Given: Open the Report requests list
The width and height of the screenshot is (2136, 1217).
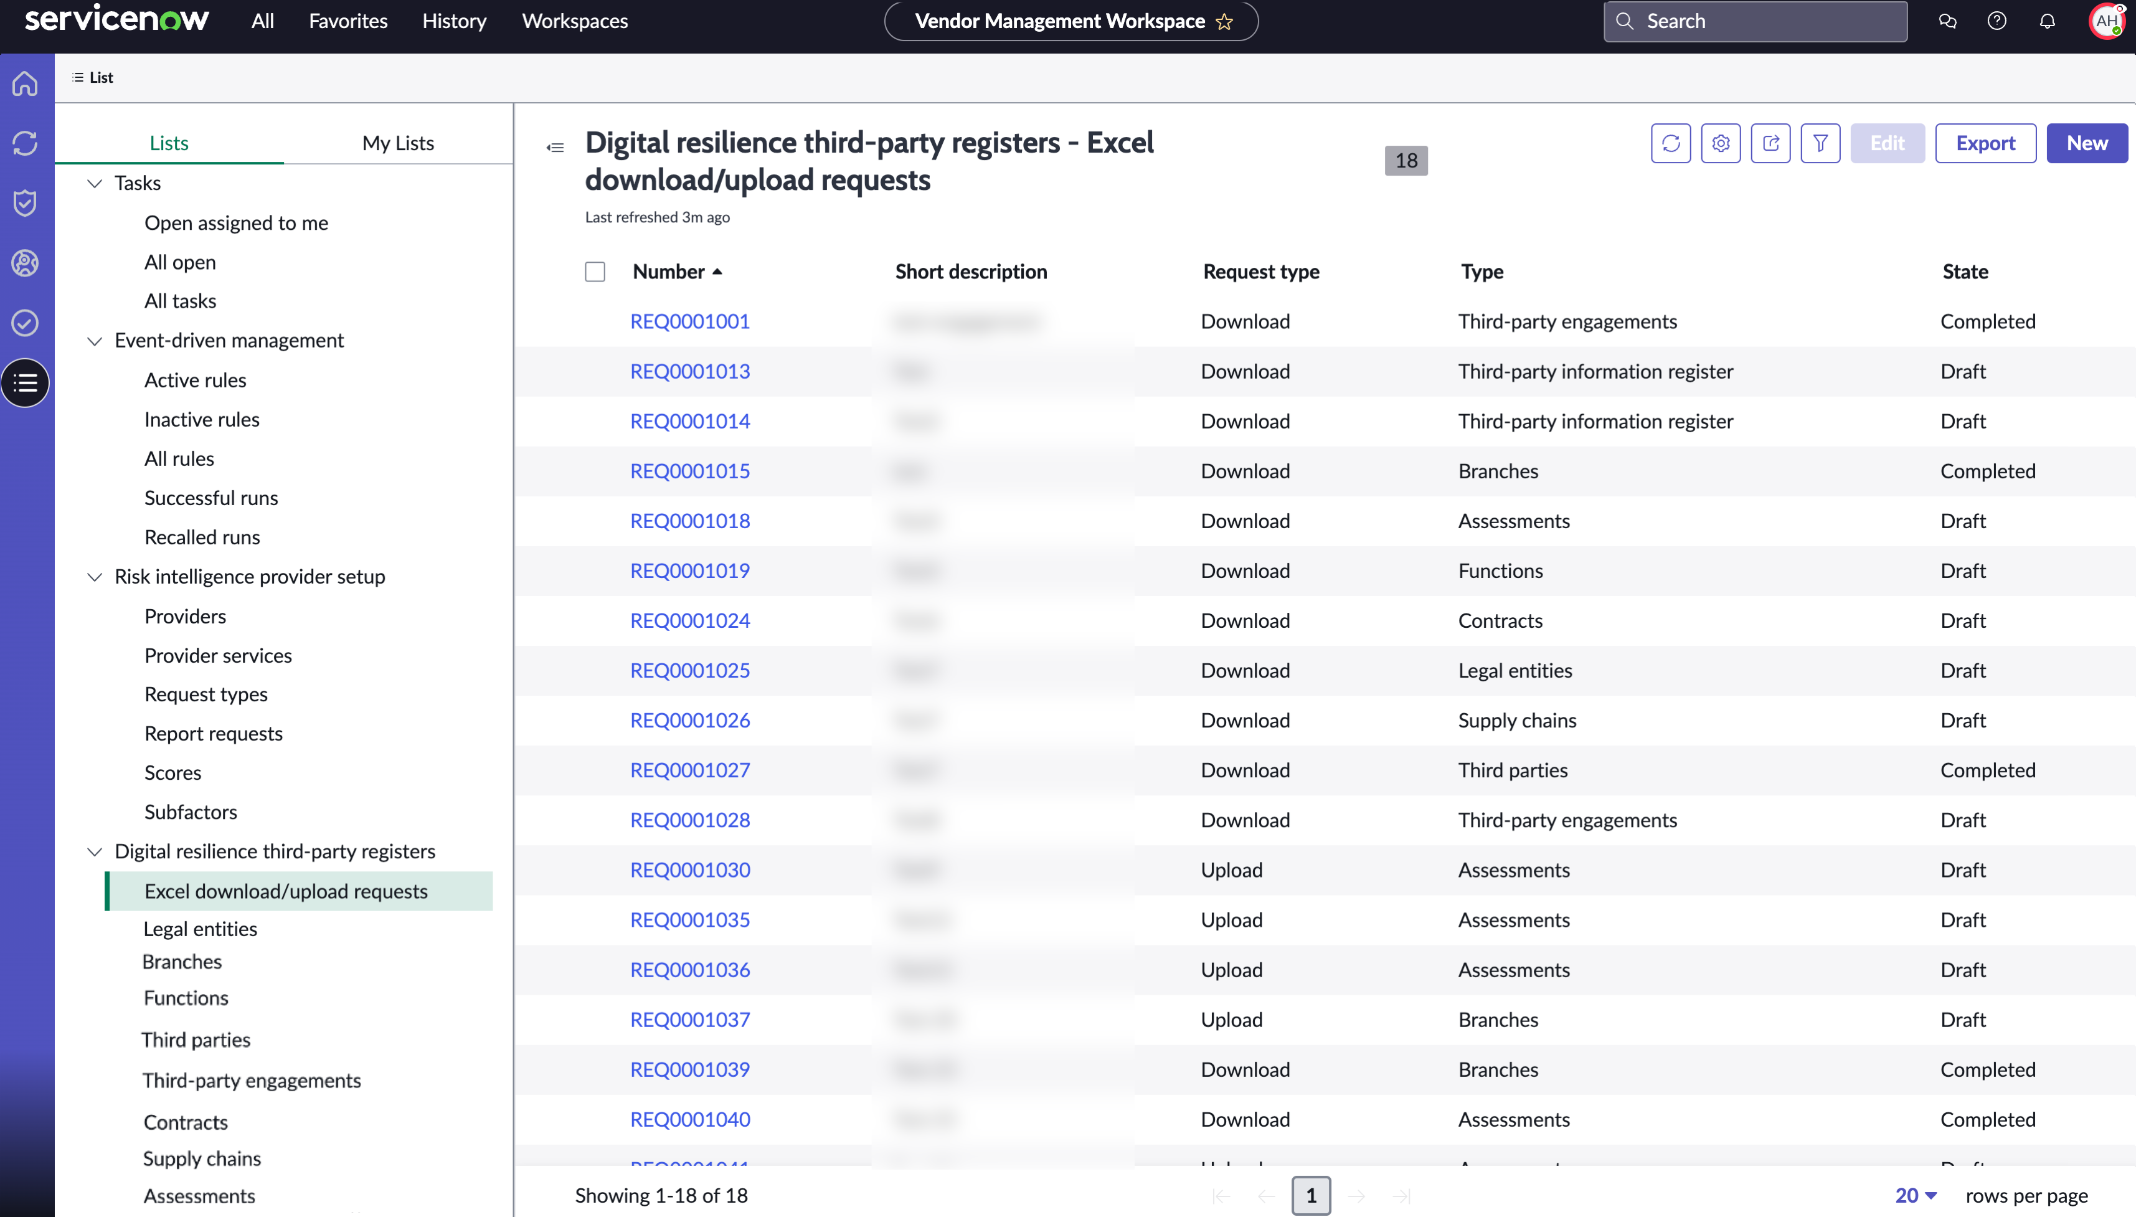Looking at the screenshot, I should click(213, 734).
